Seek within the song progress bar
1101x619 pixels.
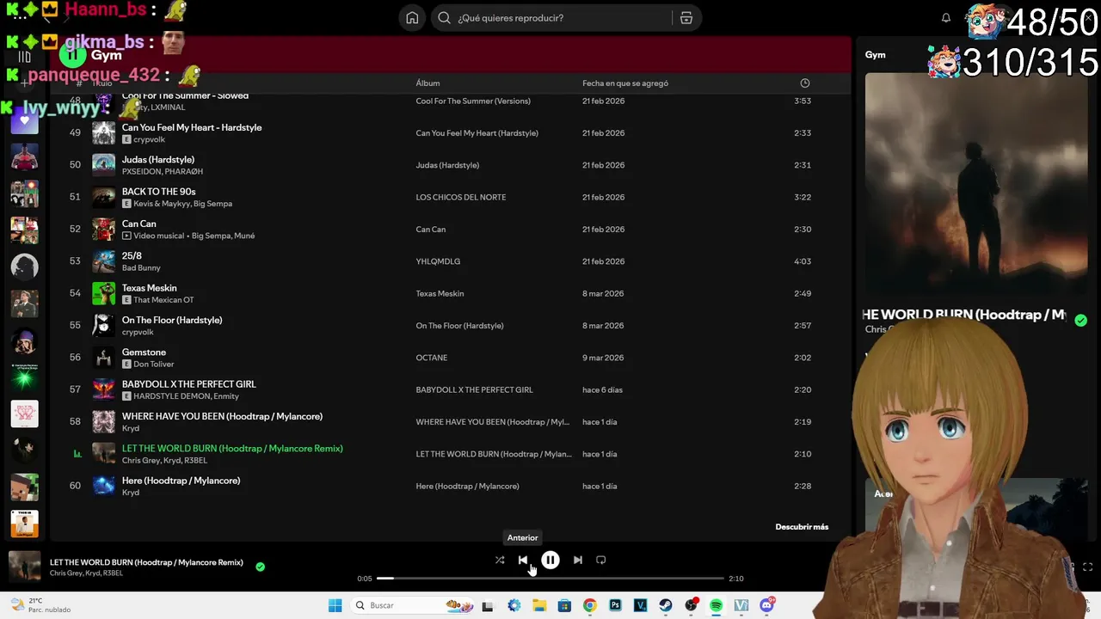coord(550,579)
